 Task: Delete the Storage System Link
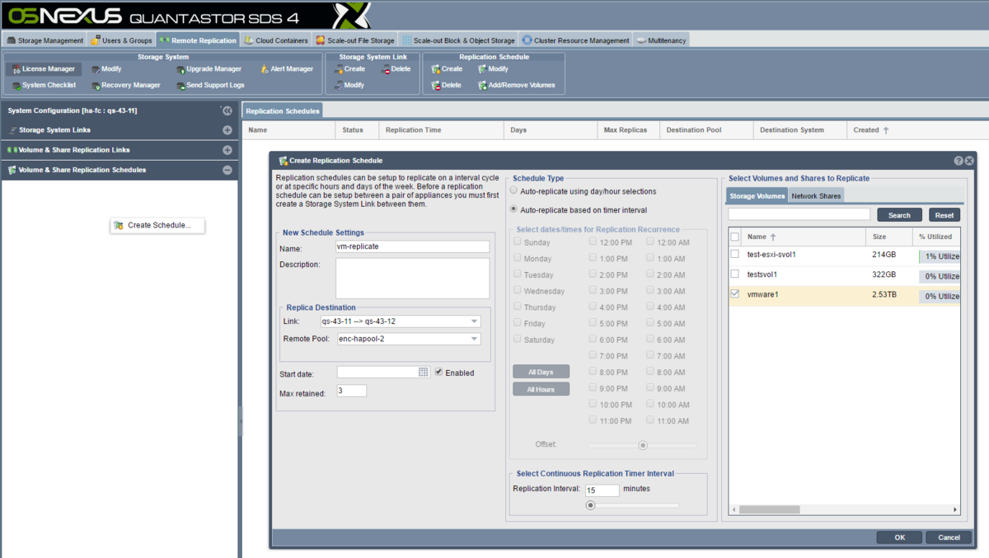point(396,69)
